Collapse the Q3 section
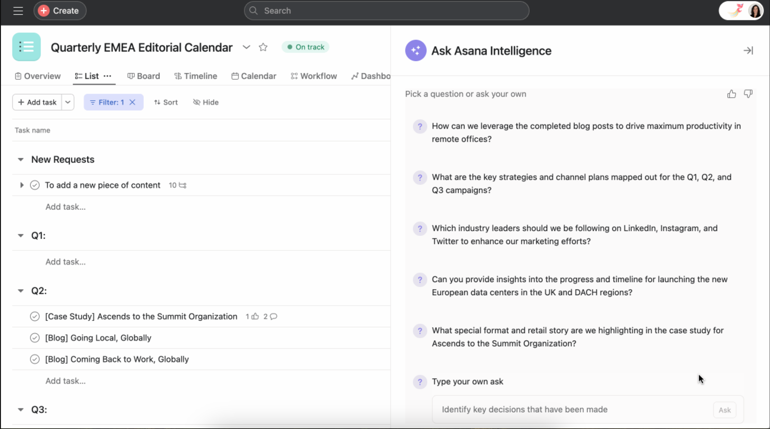Viewport: 770px width, 429px height. 21,410
